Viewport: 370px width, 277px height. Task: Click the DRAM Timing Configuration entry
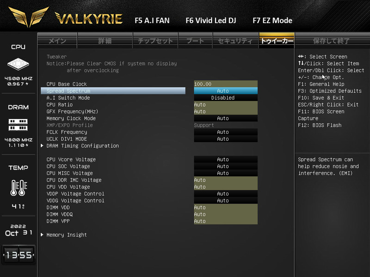click(83, 145)
